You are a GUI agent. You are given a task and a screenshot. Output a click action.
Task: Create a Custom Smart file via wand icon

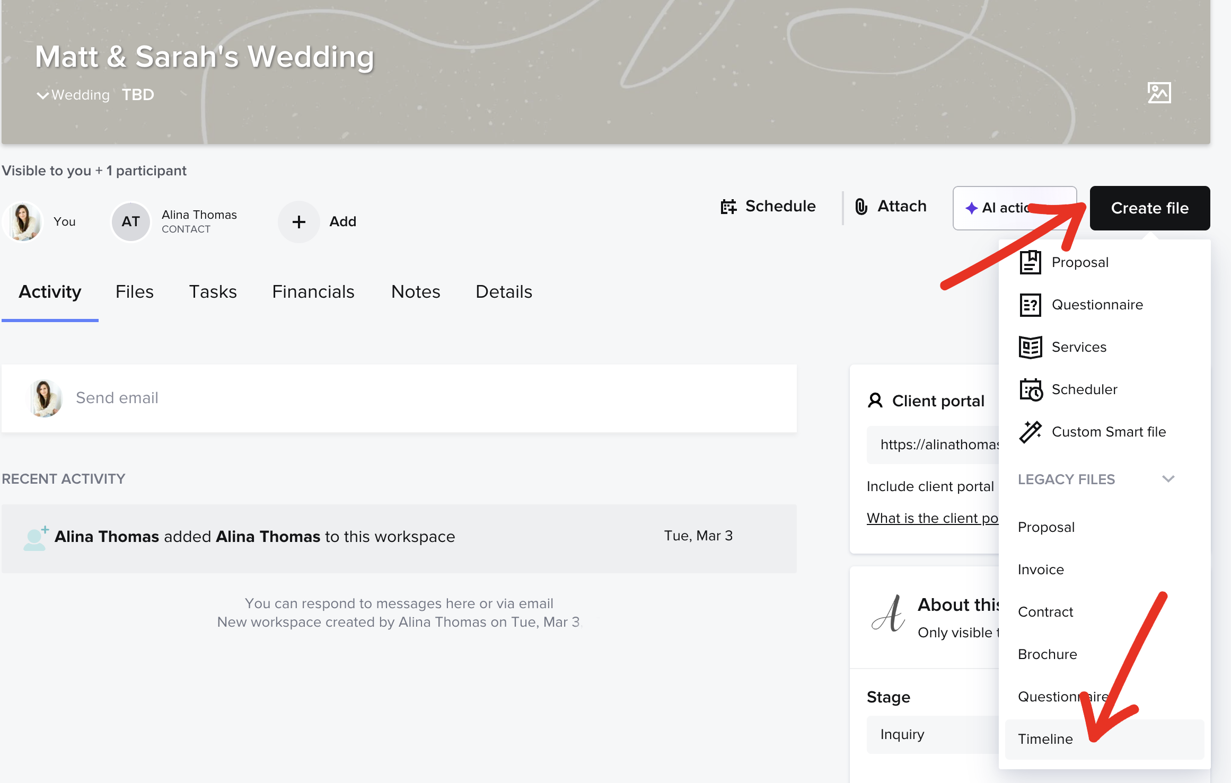[x=1031, y=432]
